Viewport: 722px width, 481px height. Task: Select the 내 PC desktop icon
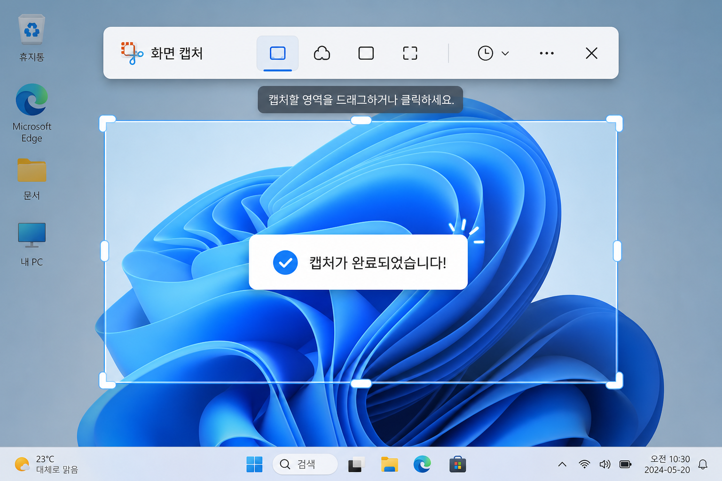coord(32,244)
